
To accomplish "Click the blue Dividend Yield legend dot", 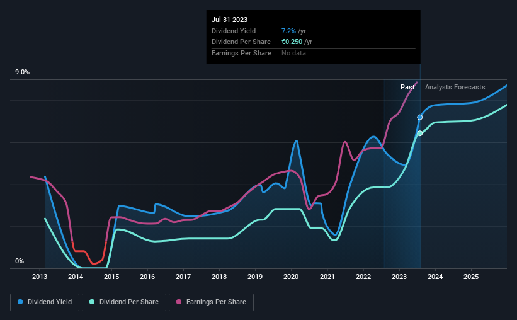I will click(x=20, y=302).
